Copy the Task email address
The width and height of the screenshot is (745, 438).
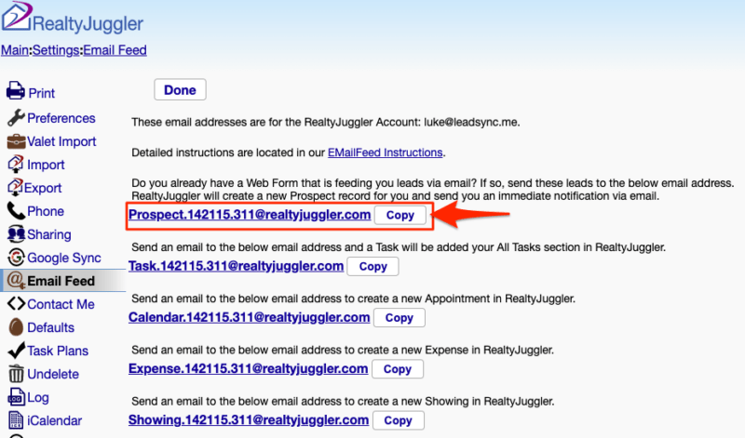[x=373, y=266]
